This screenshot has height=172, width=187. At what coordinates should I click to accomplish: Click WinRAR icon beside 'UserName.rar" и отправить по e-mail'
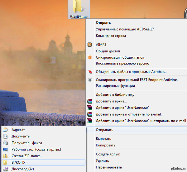pyautogui.click(x=90, y=121)
